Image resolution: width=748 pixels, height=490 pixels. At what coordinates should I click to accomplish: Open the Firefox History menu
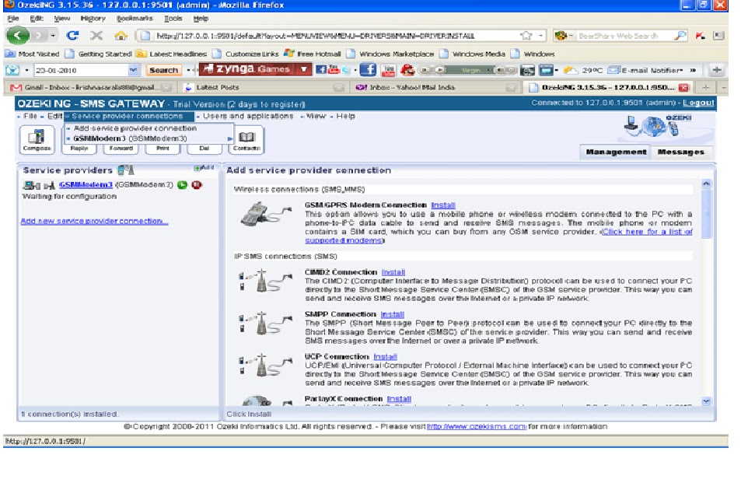[x=93, y=18]
